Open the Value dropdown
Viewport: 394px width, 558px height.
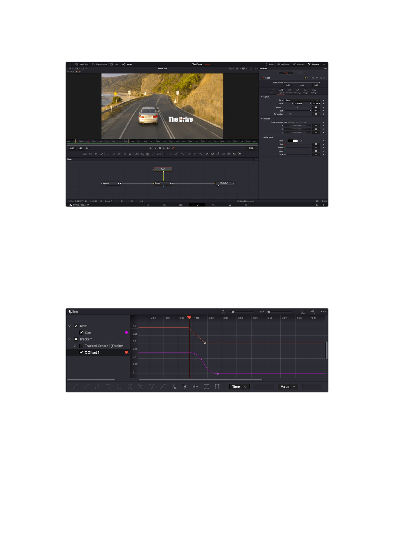[x=288, y=386]
